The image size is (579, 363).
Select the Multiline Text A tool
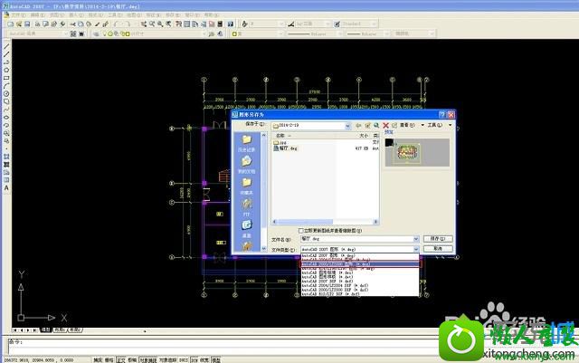point(6,187)
